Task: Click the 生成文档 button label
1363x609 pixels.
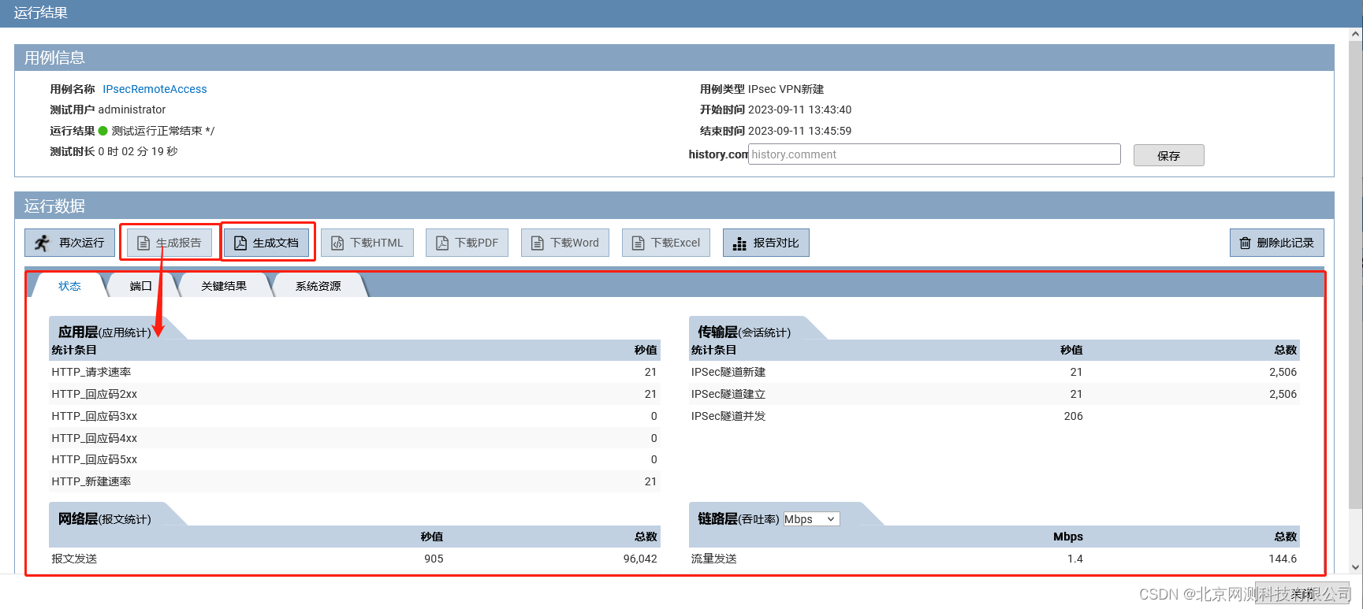Action: 276,243
